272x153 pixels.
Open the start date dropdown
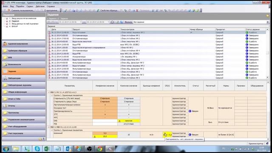[81, 22]
